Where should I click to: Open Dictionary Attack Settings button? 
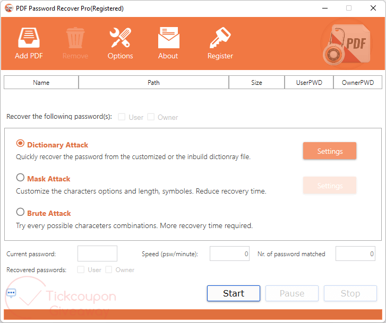point(330,151)
